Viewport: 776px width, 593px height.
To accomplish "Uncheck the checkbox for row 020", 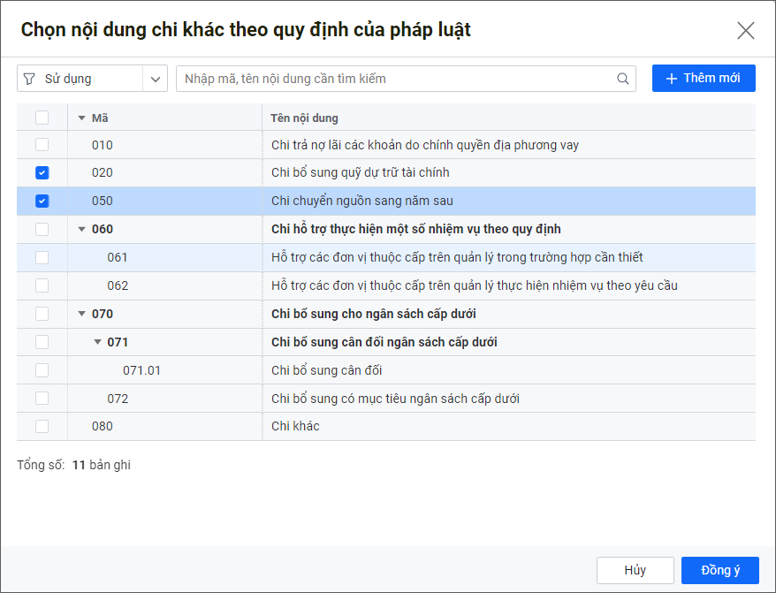I will click(x=42, y=172).
